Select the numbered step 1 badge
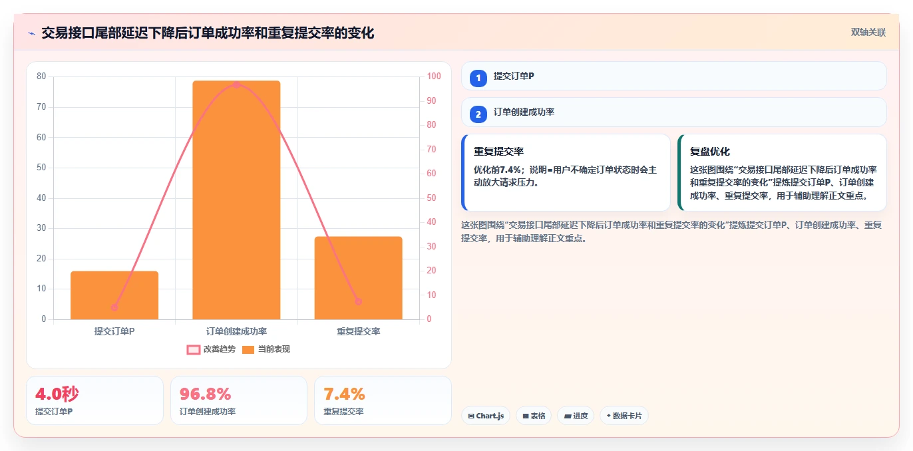The width and height of the screenshot is (913, 451). [478, 78]
